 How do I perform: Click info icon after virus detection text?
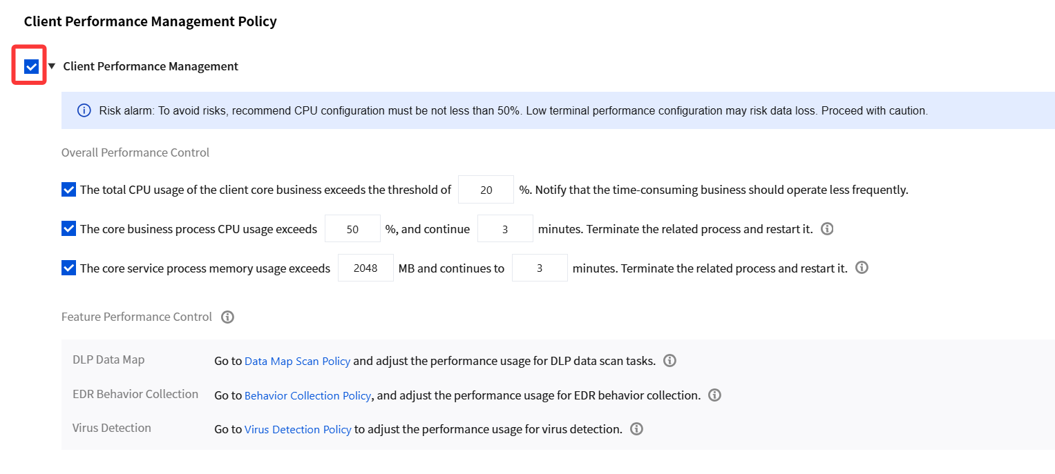click(x=637, y=428)
